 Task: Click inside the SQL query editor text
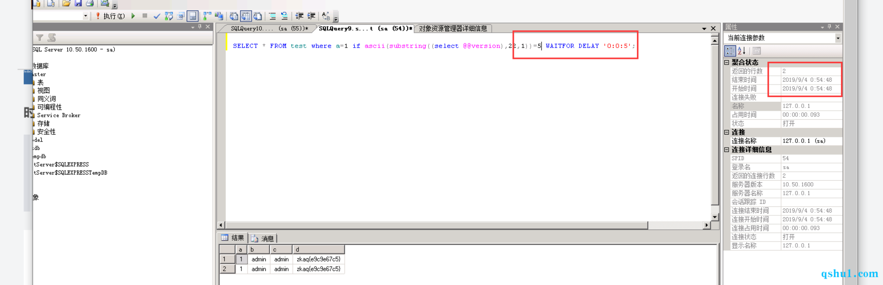click(x=434, y=46)
